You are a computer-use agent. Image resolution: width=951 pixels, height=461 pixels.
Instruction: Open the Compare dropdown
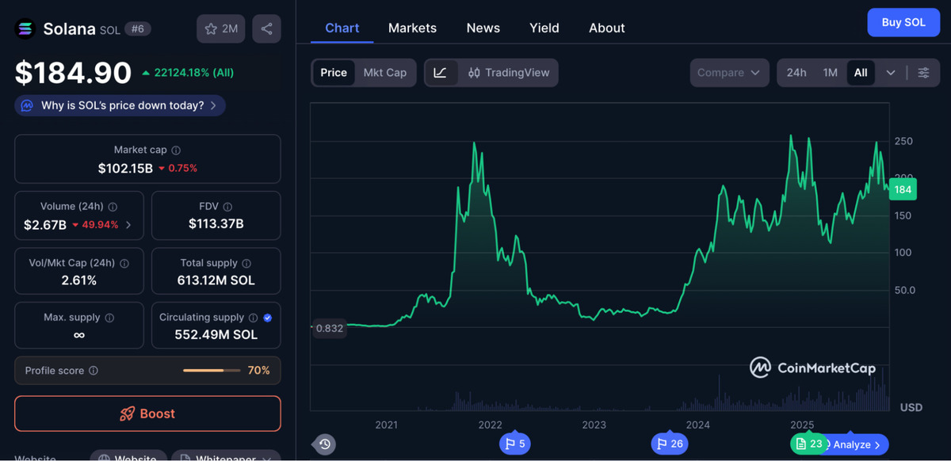pos(729,73)
